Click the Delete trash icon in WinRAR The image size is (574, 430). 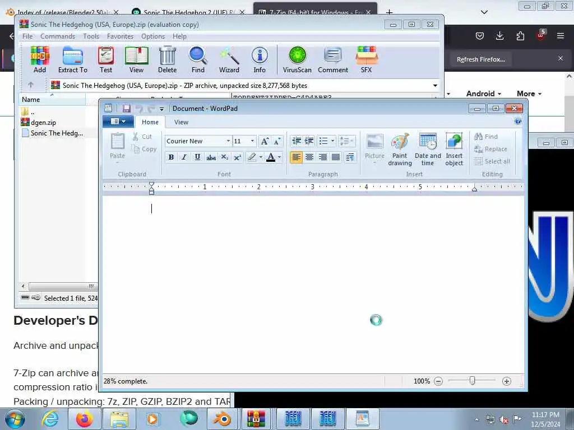[167, 59]
